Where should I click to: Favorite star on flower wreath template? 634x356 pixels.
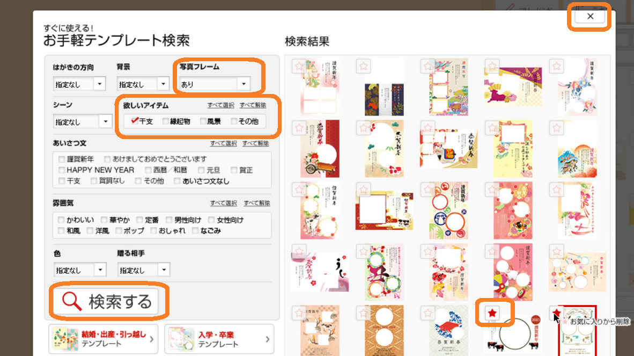pyautogui.click(x=556, y=66)
